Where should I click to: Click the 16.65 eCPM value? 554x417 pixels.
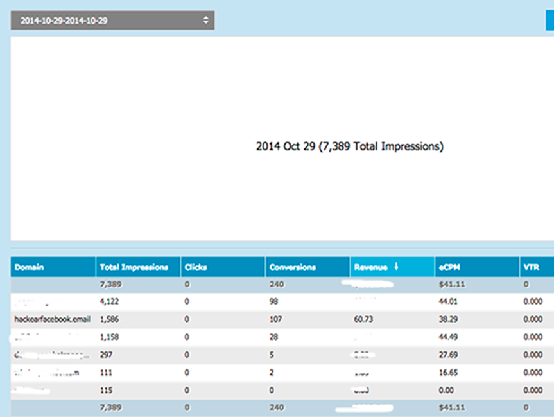448,373
